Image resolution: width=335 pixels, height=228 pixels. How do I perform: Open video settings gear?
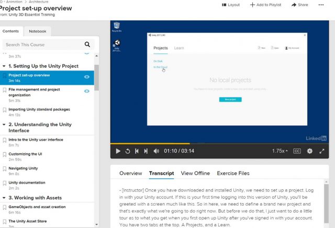click(309, 151)
